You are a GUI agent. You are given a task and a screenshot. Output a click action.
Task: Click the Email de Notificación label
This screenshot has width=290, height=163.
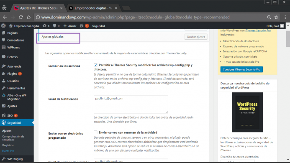click(x=63, y=99)
